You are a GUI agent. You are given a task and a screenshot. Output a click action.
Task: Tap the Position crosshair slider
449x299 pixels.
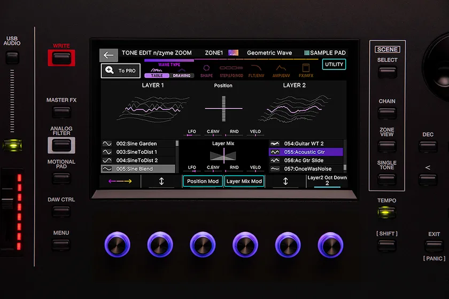point(223,108)
